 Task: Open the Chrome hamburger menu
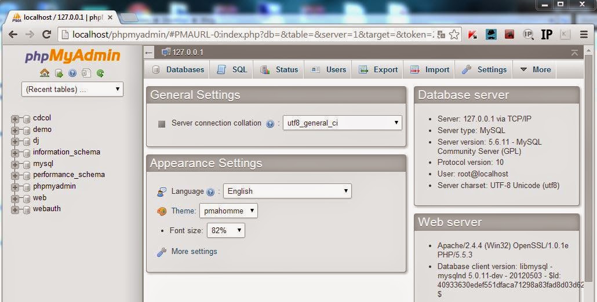pos(584,35)
